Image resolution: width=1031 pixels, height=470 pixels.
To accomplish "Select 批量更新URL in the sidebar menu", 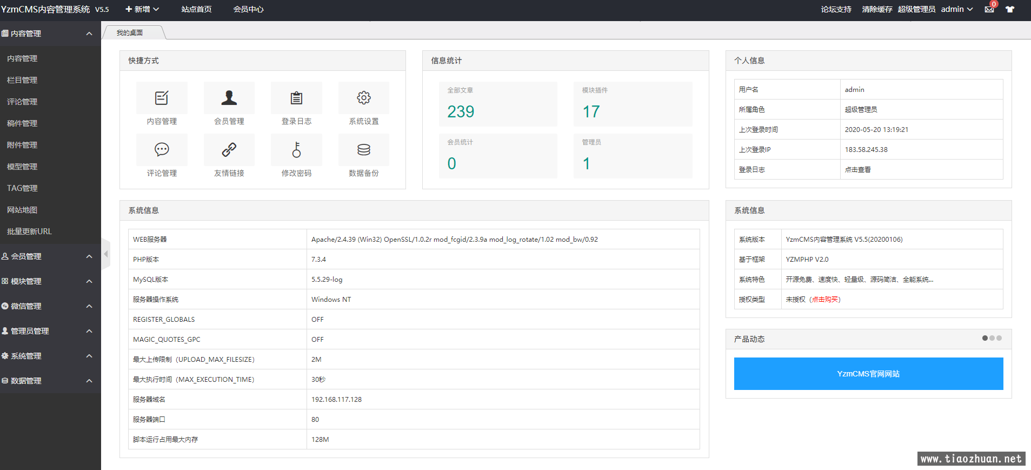I will [29, 231].
